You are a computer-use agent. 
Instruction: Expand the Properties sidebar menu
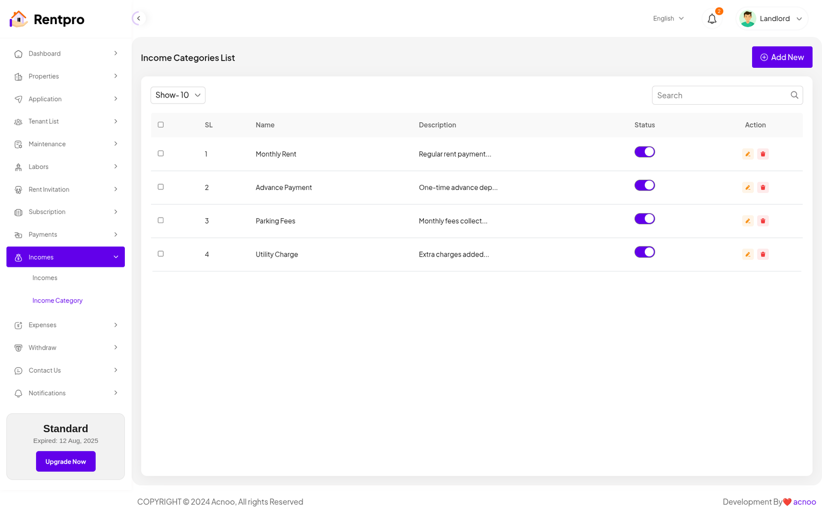pyautogui.click(x=65, y=76)
